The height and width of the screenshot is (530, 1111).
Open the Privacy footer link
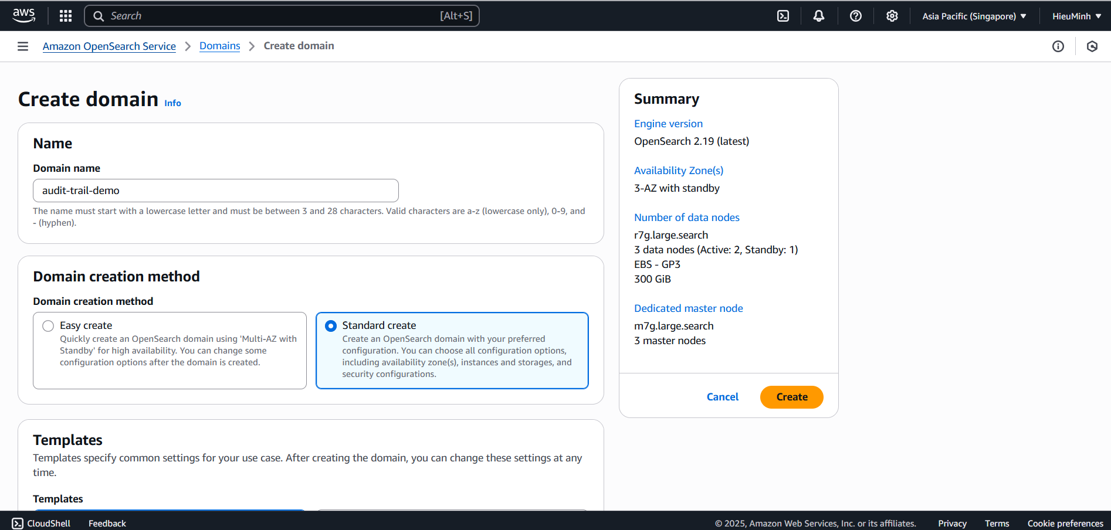[952, 523]
